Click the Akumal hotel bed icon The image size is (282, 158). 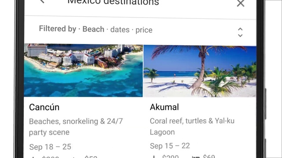[196, 157]
